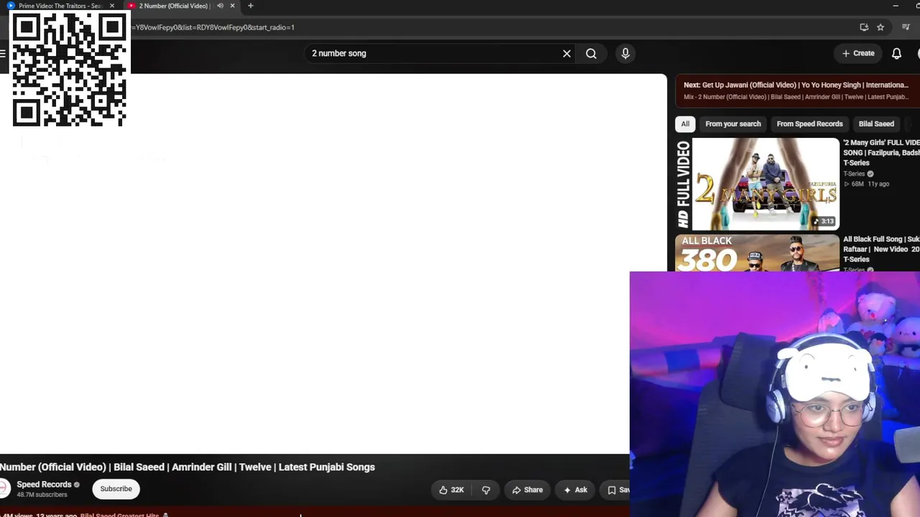Open YouTube hamburger guide menu
Image resolution: width=920 pixels, height=517 pixels.
click(4, 53)
